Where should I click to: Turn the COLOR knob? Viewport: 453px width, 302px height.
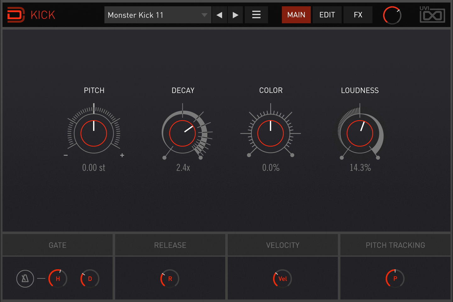[x=271, y=133]
